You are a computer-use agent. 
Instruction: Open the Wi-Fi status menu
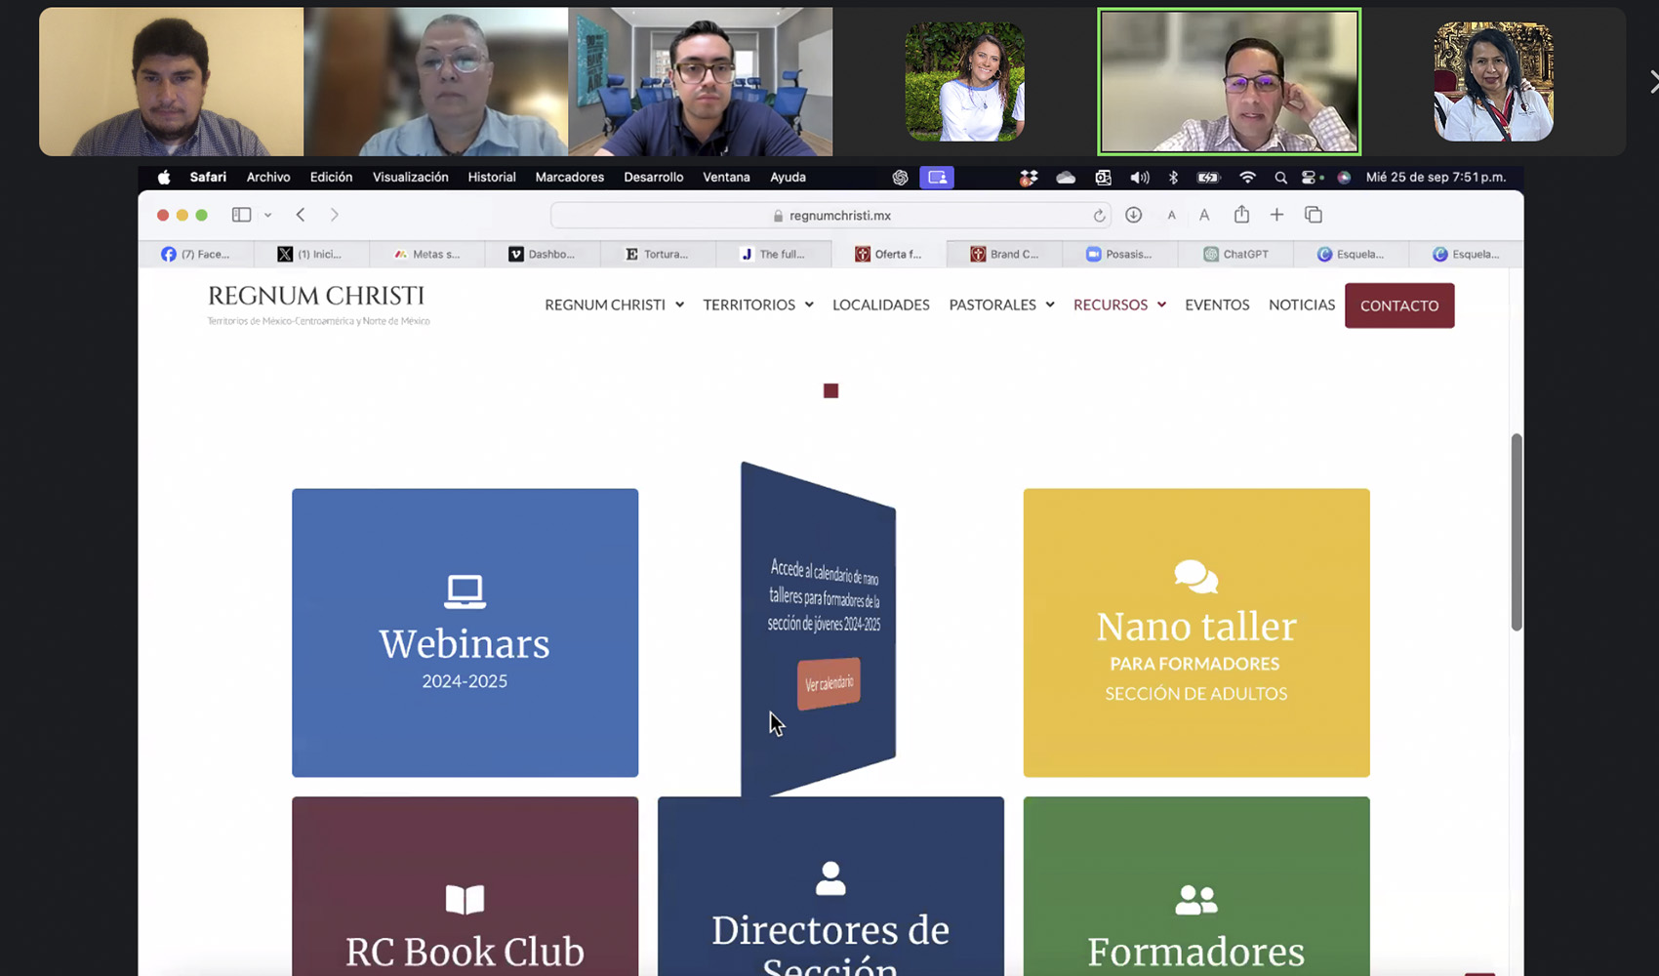coord(1247,177)
